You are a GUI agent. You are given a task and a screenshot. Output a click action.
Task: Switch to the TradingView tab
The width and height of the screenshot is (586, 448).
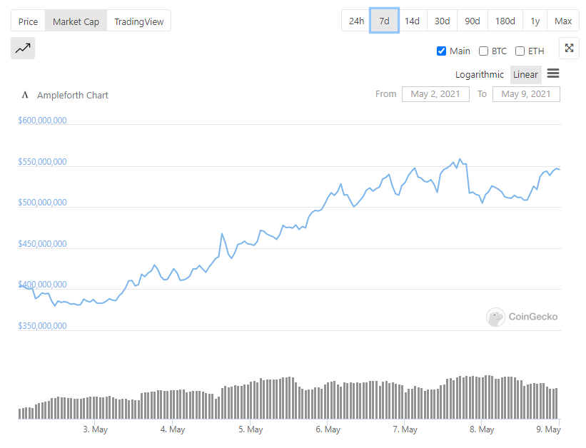click(x=139, y=21)
